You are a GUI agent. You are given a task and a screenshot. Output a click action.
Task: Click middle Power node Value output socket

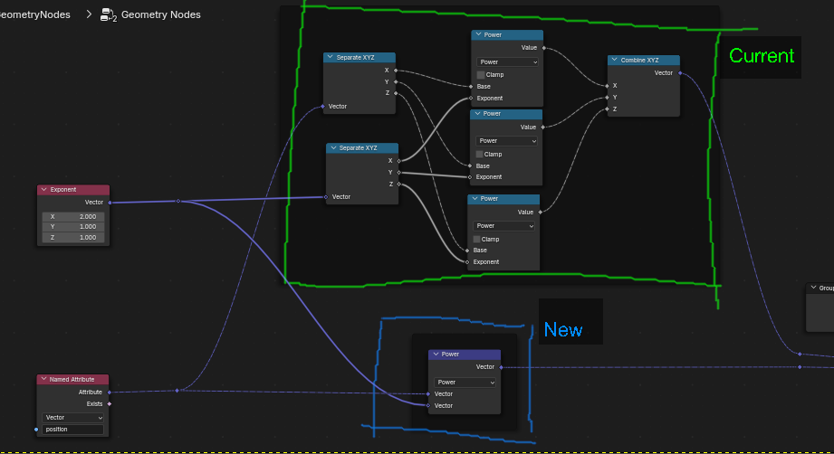click(542, 128)
